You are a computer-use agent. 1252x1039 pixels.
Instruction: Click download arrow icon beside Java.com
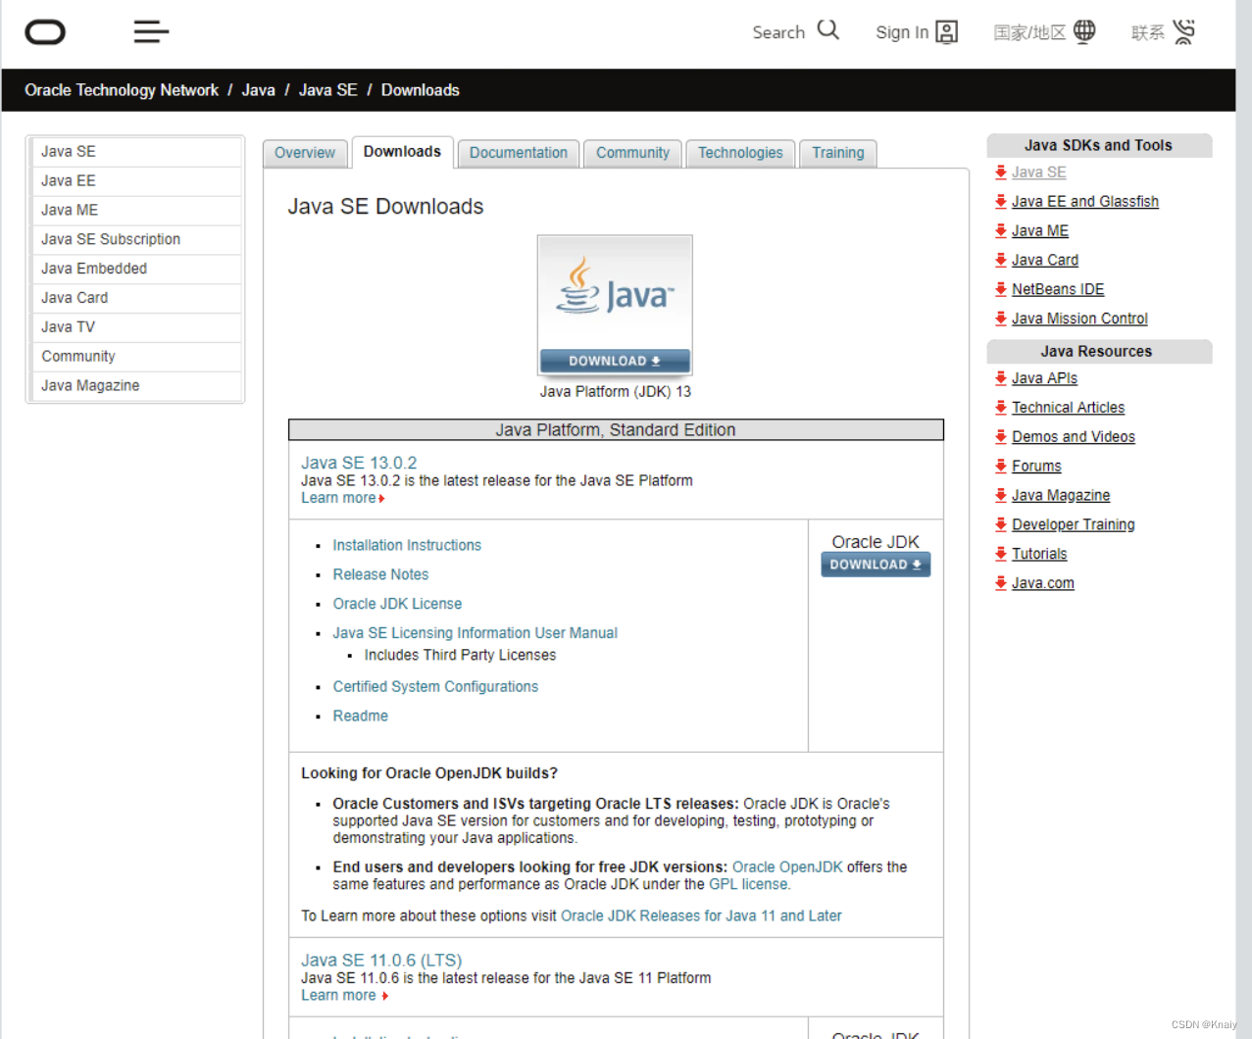click(1001, 583)
